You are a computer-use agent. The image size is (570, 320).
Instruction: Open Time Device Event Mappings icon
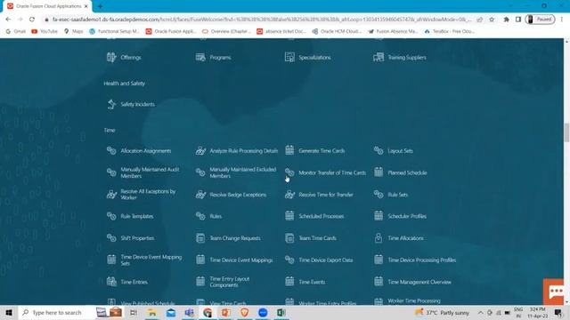[x=200, y=260]
